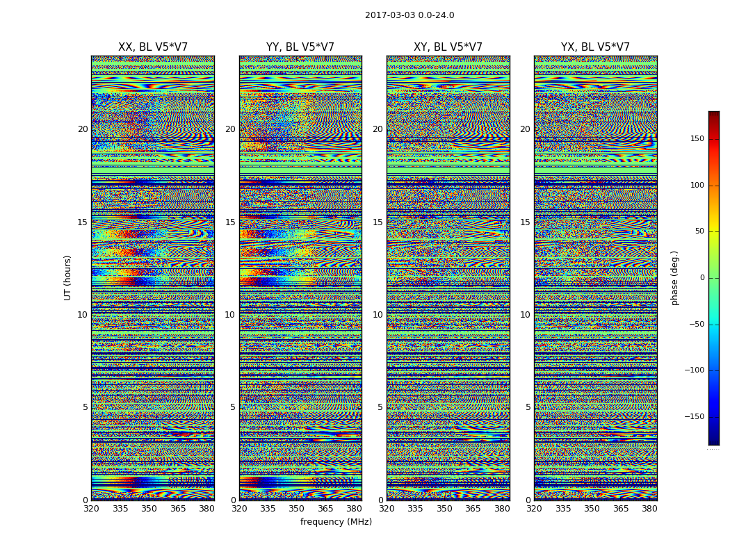The height and width of the screenshot is (556, 730).
Task: Click the 365 MHz tick under XX plot
Action: coord(178,509)
